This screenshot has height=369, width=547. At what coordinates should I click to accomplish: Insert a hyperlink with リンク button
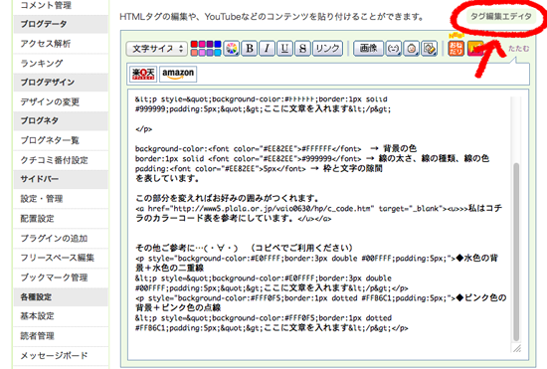[x=327, y=49]
